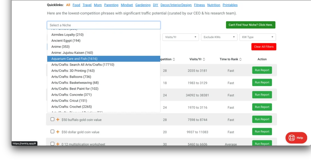Open the Visits/Yr filter dropdown

[x=181, y=37]
